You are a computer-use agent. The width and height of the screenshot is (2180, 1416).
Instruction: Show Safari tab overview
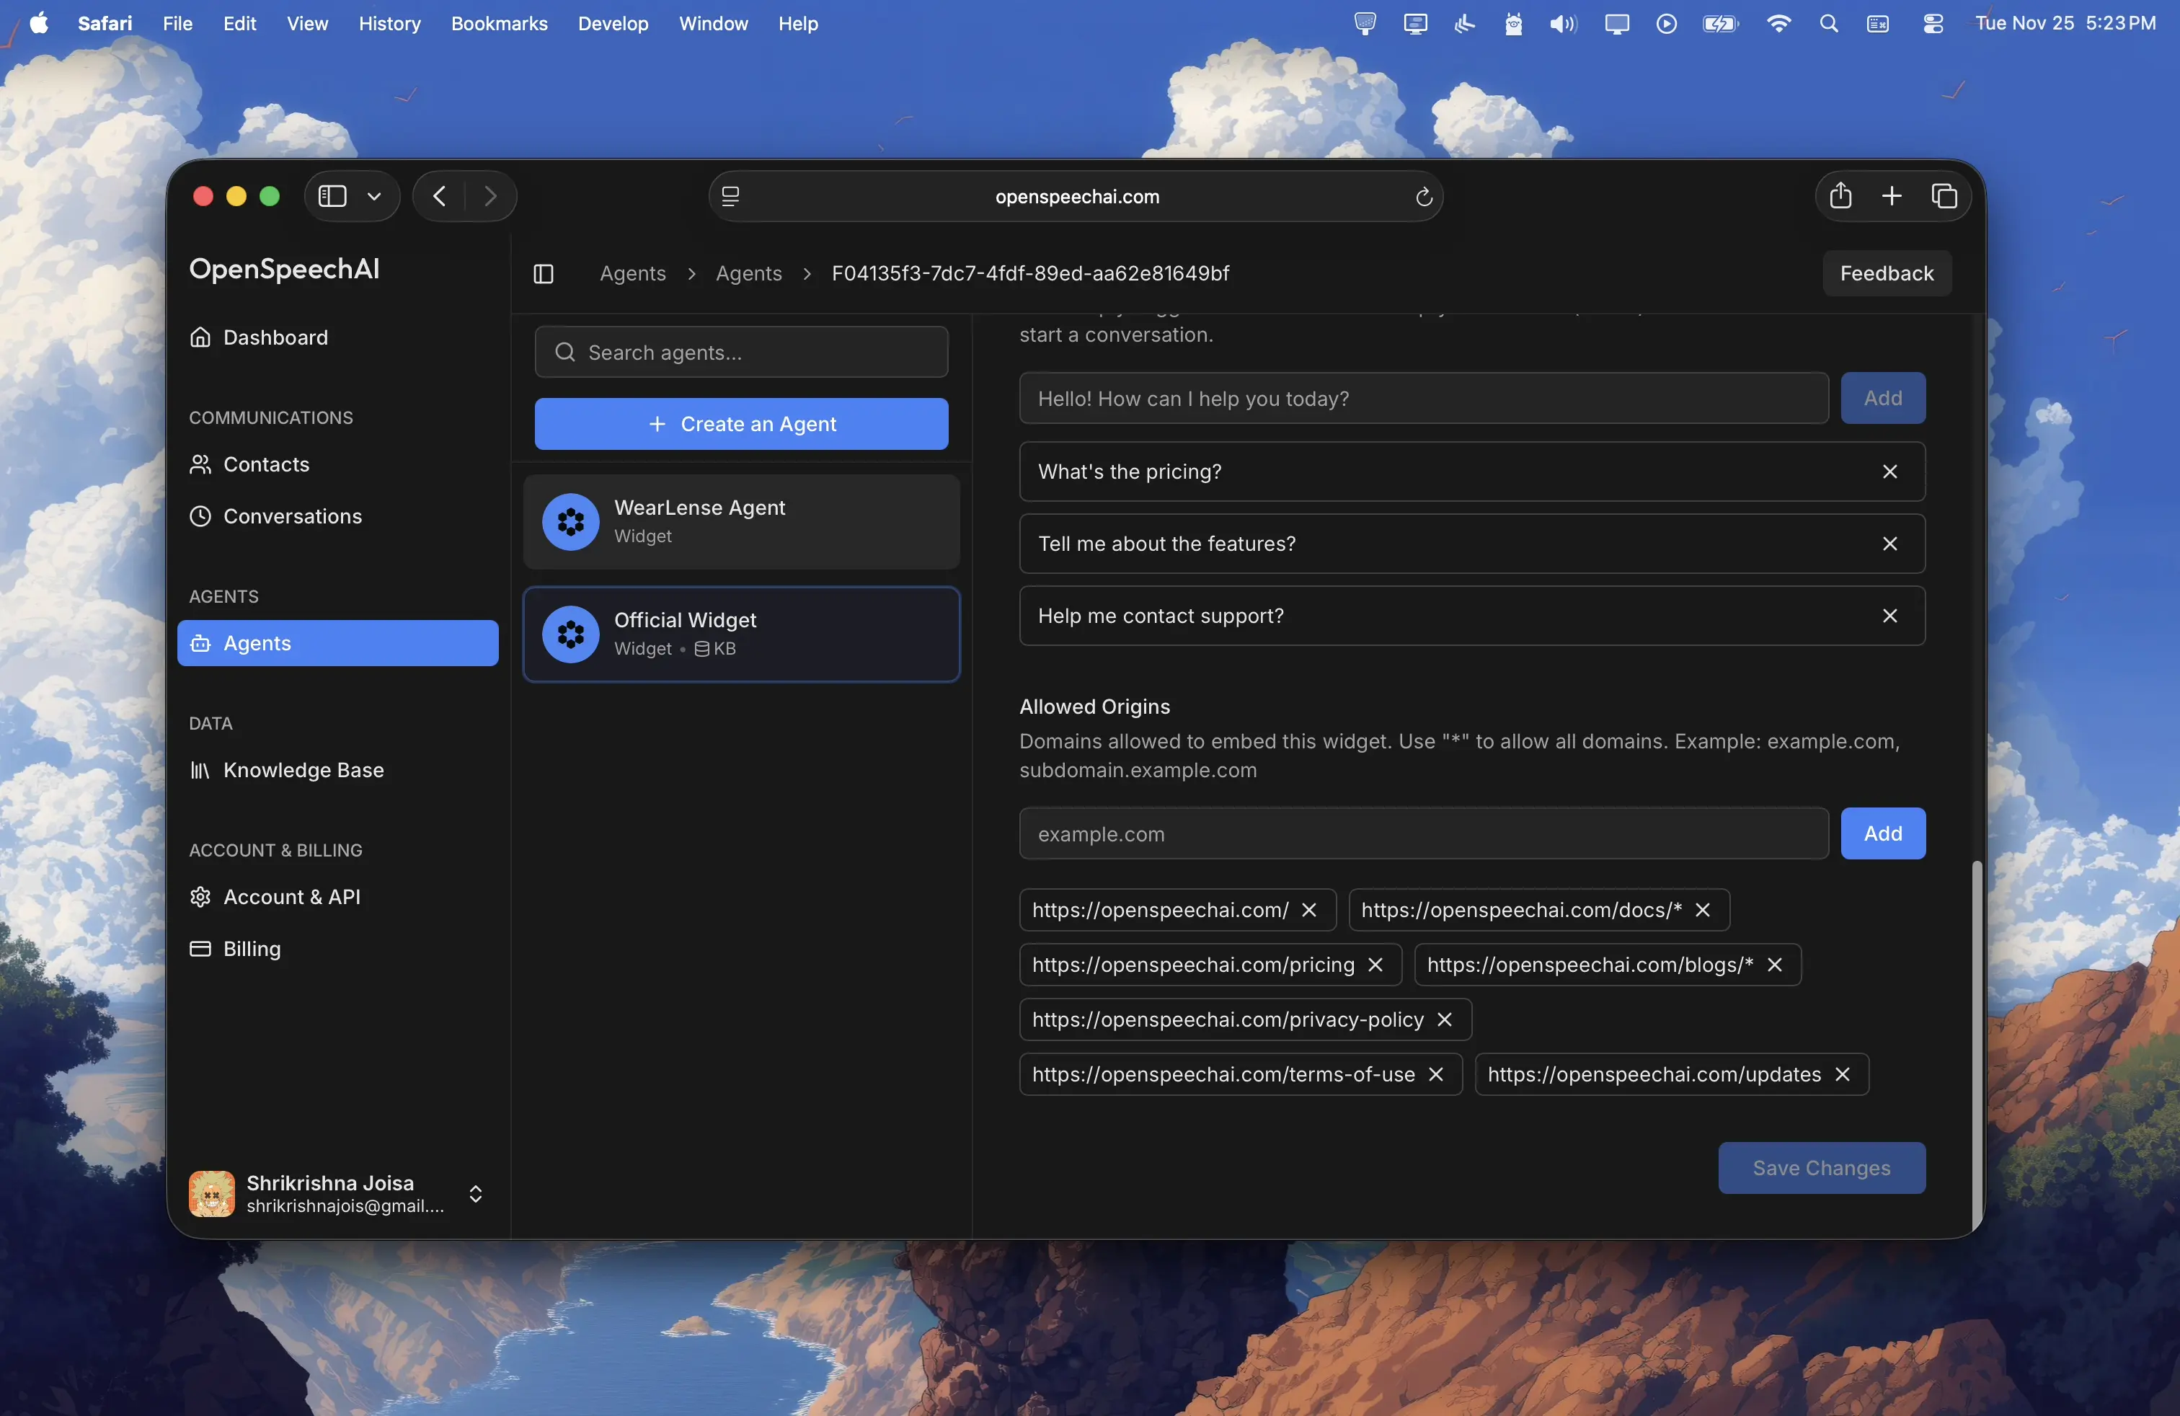point(1944,196)
